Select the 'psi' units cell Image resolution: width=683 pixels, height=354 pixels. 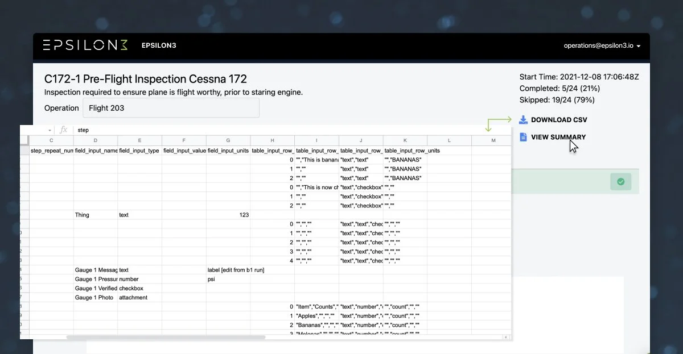(229, 279)
